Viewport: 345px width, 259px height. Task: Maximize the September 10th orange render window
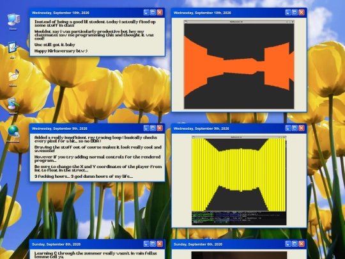pyautogui.click(x=295, y=12)
